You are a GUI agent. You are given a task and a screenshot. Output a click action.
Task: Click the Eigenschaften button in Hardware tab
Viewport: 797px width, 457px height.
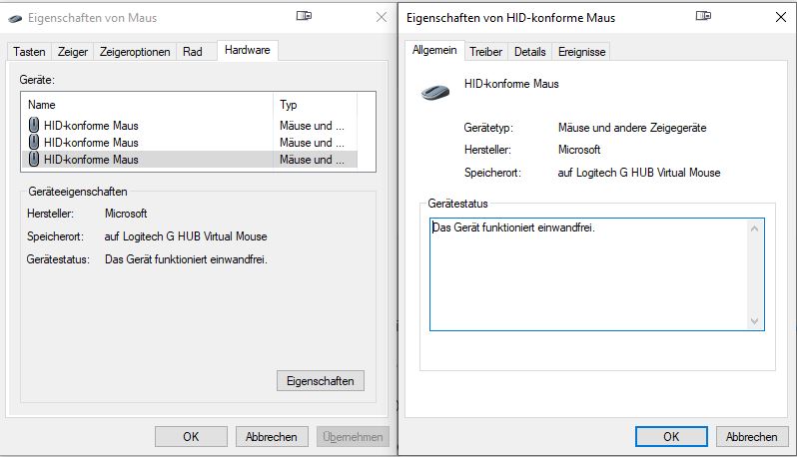[321, 381]
